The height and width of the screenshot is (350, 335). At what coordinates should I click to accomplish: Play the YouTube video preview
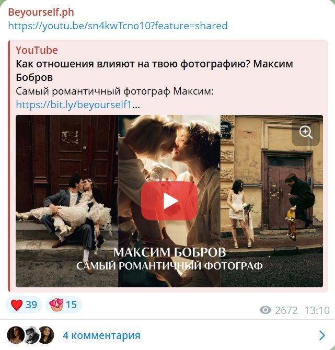coord(169,201)
